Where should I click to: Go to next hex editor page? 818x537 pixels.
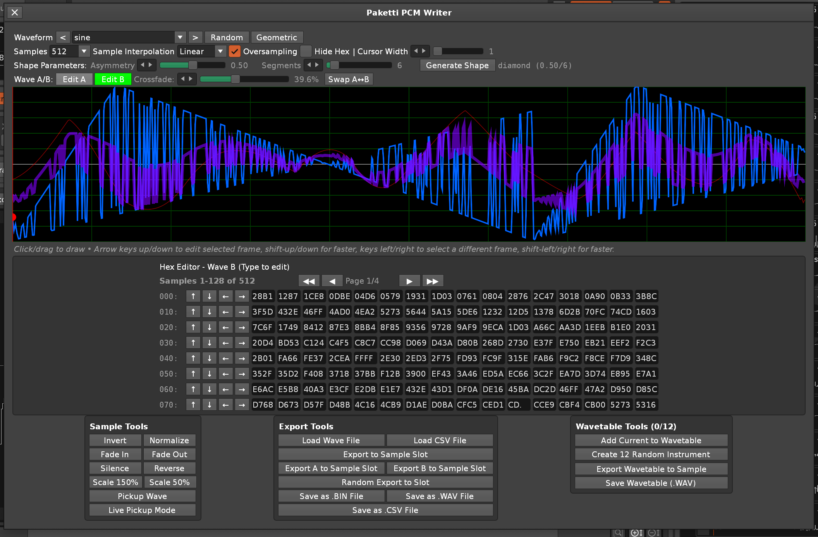point(409,281)
